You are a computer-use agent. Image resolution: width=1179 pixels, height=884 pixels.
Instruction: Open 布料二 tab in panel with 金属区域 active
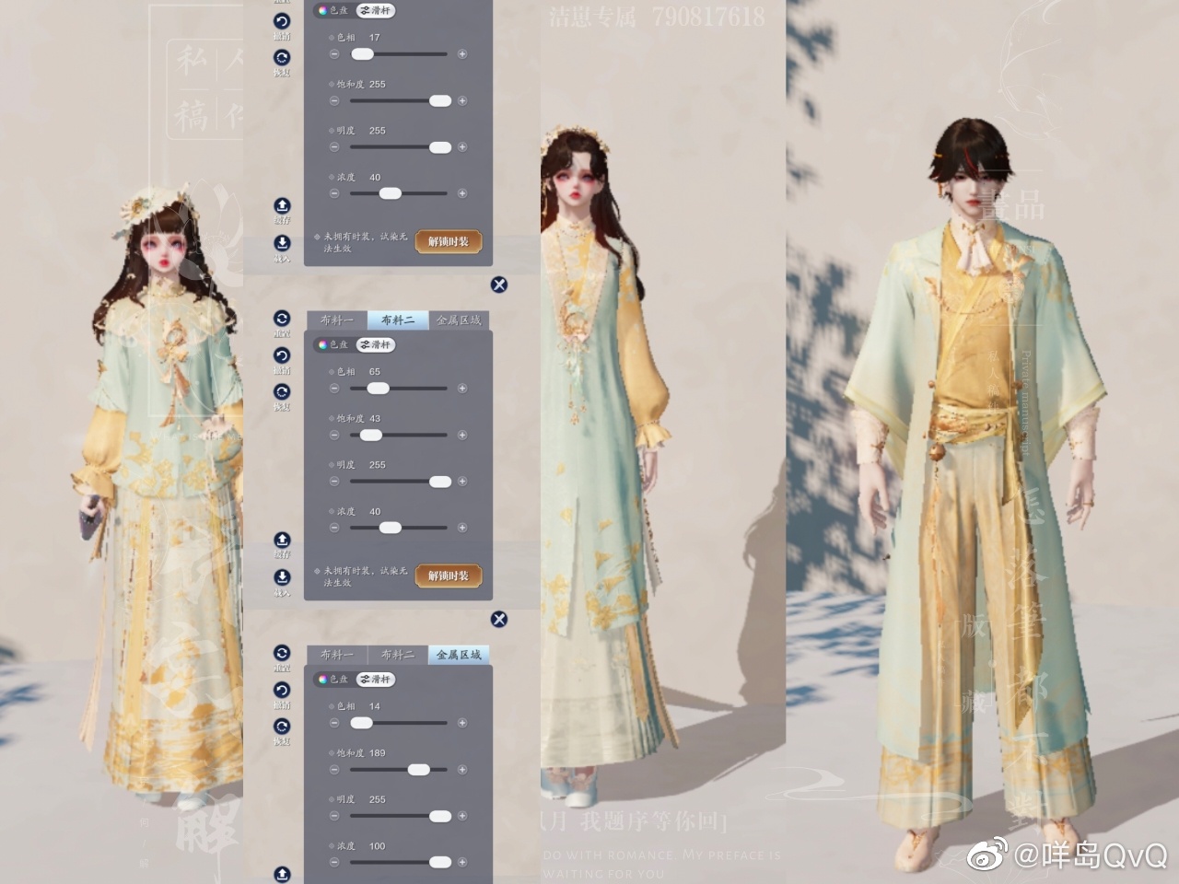(x=398, y=654)
